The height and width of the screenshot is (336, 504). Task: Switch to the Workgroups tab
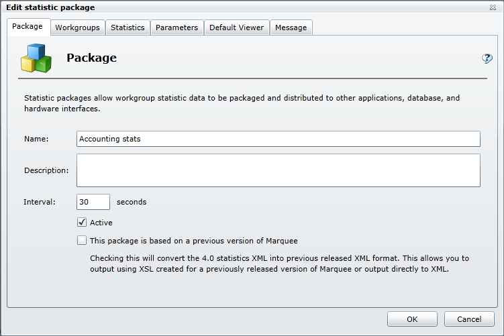click(x=77, y=27)
